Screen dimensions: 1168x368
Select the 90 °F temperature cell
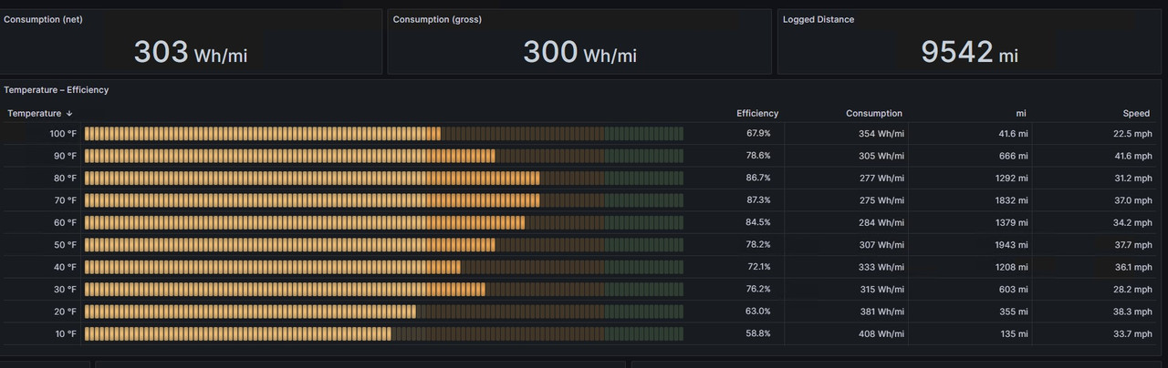pyautogui.click(x=65, y=156)
